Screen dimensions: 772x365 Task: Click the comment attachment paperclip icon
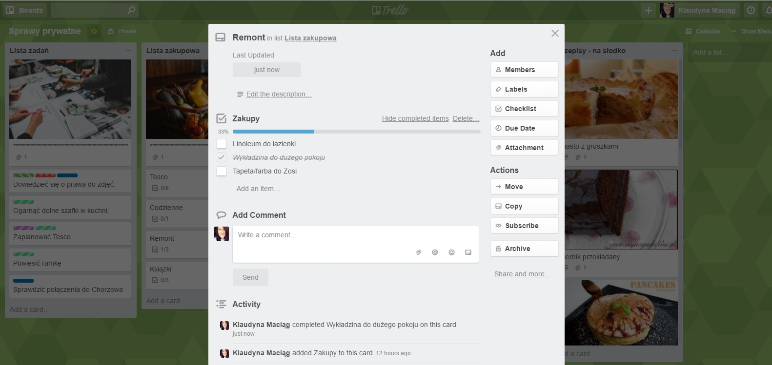(419, 252)
